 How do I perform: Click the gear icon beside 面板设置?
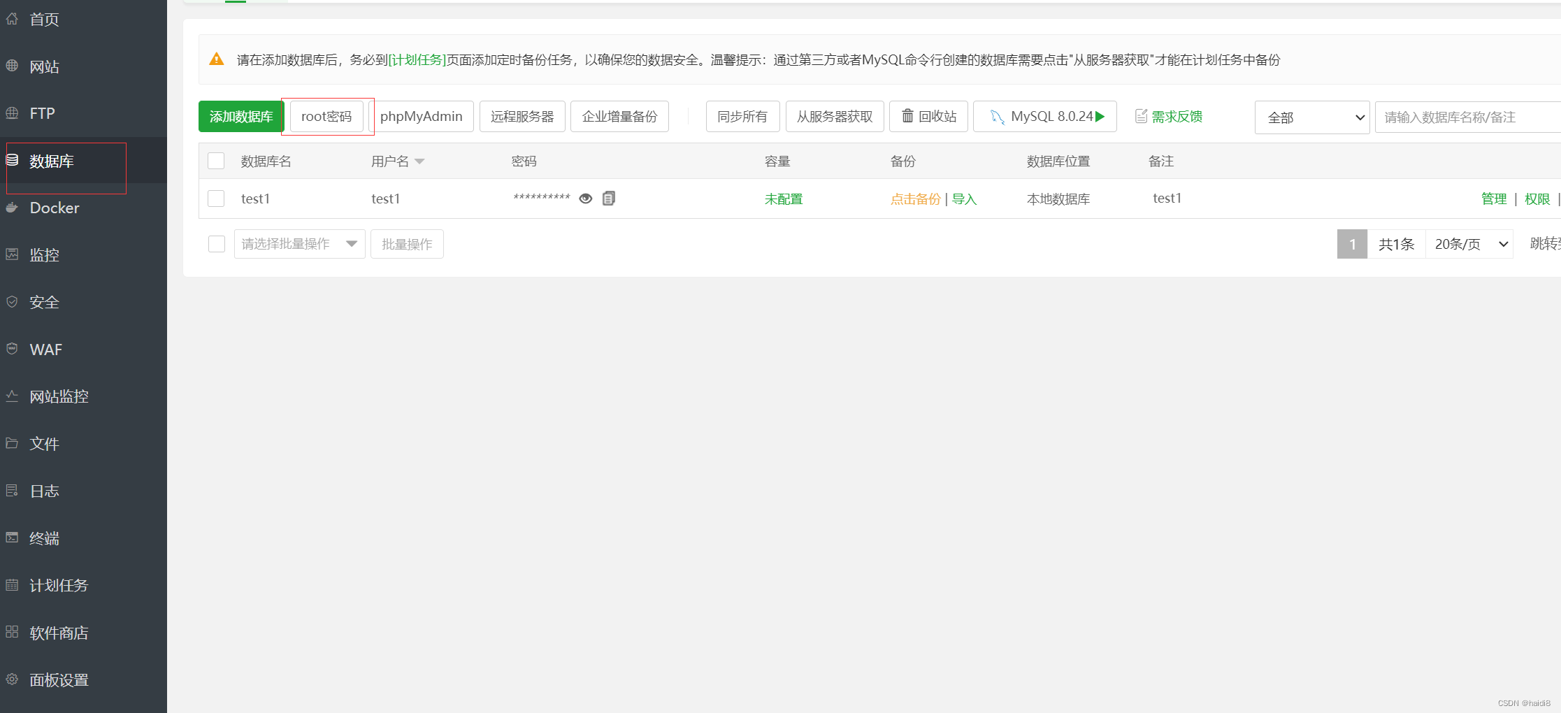pos(12,679)
